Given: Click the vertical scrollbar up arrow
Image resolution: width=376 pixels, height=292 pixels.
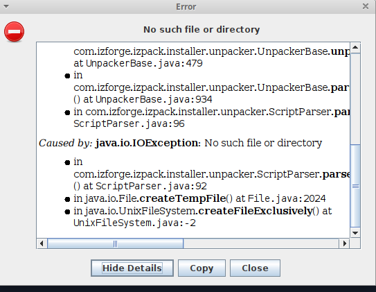Looking at the screenshot, I should 355,48.
